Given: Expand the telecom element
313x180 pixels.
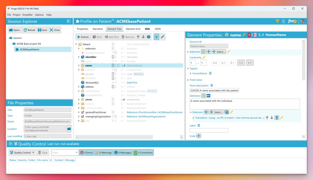Looking at the screenshot, I should pyautogui.click(x=79, y=70).
